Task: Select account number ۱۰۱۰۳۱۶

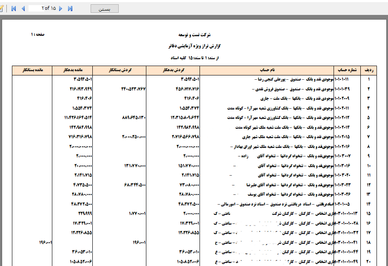Action: (342, 166)
